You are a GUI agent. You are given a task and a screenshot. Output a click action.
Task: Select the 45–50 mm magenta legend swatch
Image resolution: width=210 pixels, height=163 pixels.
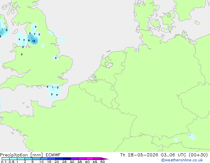pyautogui.click(x=97, y=159)
